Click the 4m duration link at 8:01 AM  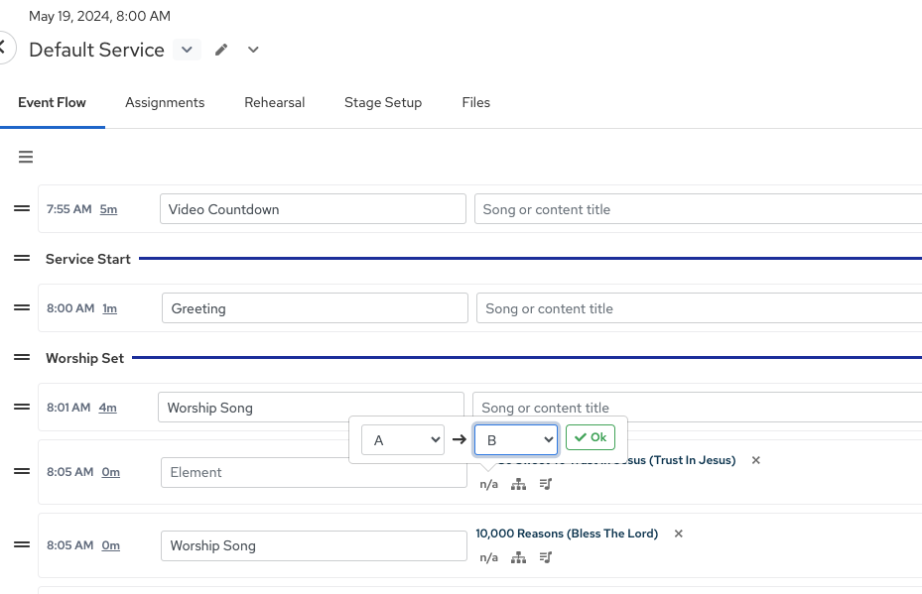(x=107, y=408)
